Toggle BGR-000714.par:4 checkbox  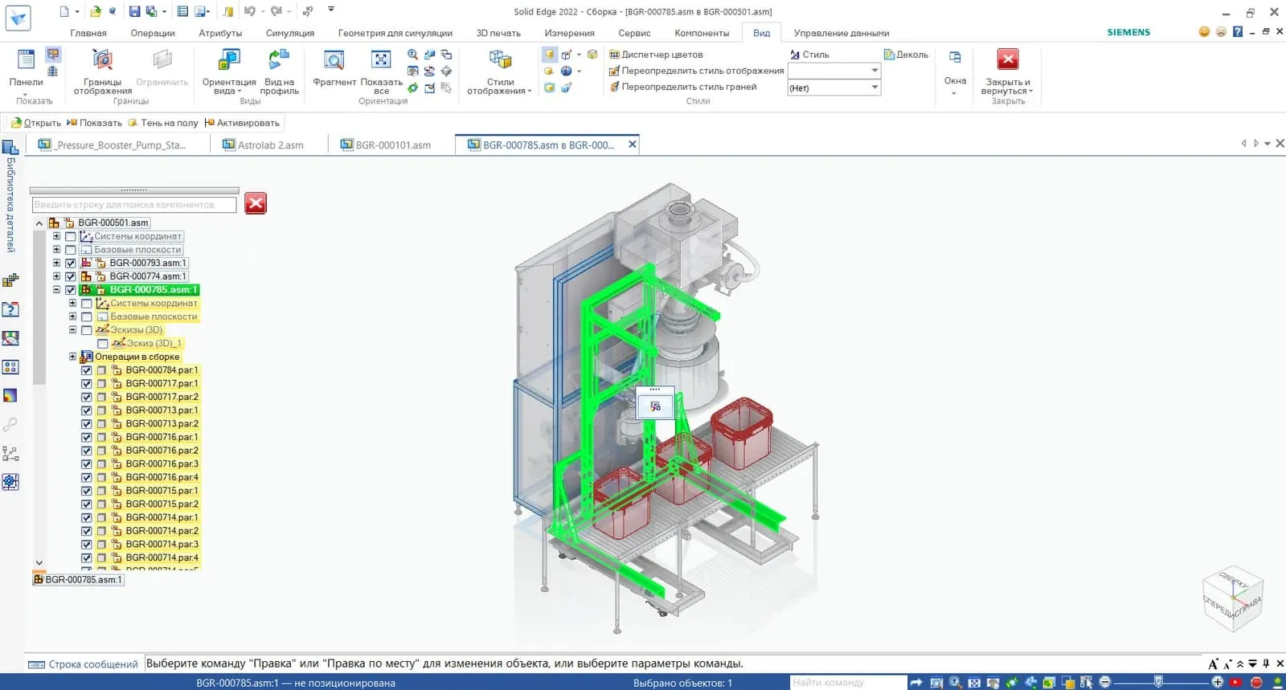point(87,557)
